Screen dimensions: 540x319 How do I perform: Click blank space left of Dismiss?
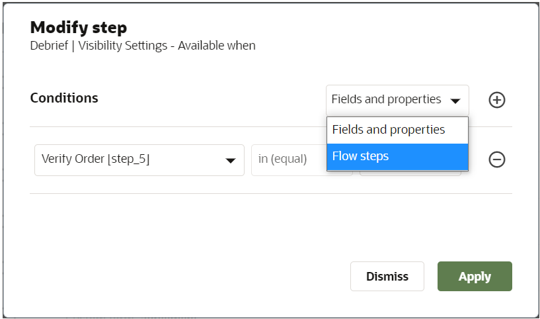tap(198, 276)
